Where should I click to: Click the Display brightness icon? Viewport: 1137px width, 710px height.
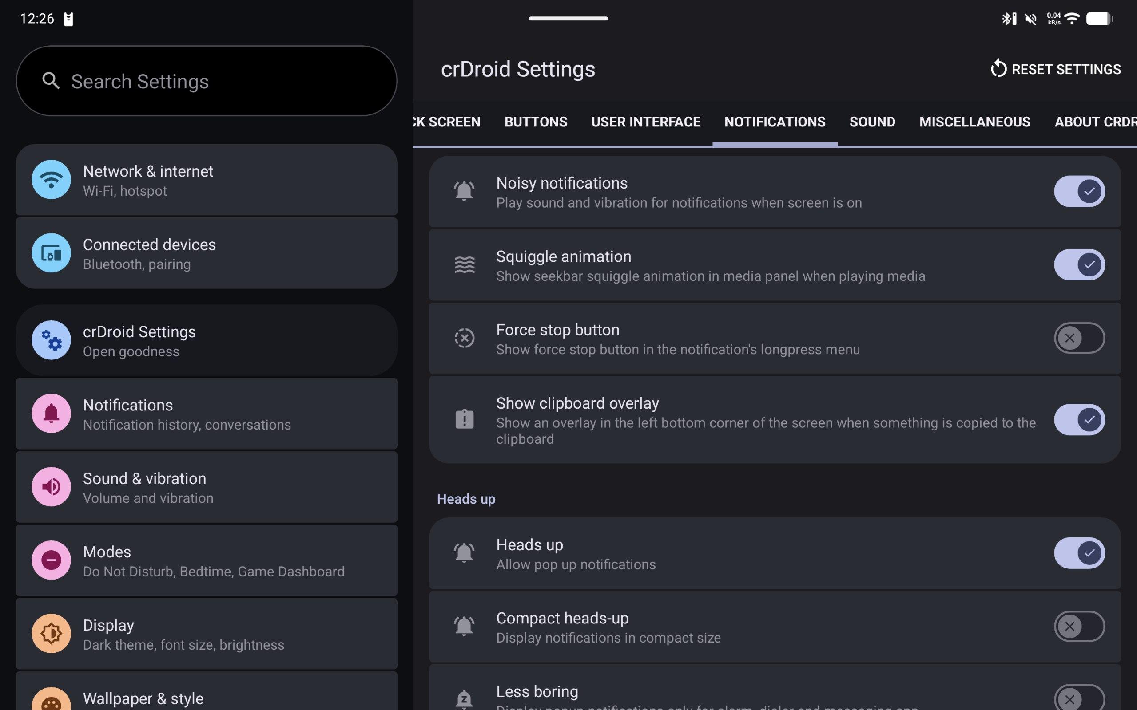[x=51, y=634]
